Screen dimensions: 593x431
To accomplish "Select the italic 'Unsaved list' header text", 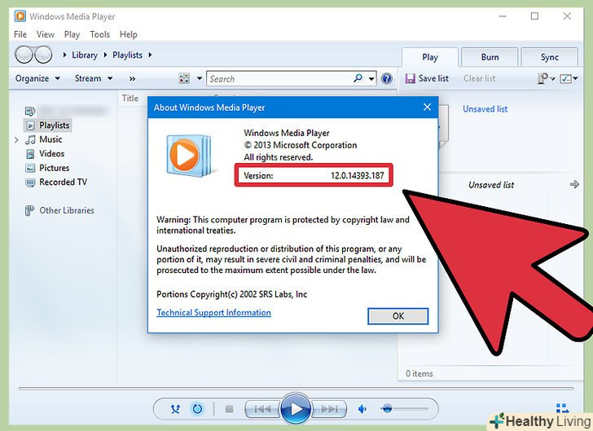I will point(491,185).
